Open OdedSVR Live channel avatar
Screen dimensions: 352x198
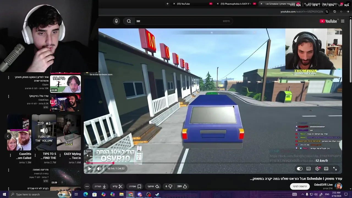(338, 186)
